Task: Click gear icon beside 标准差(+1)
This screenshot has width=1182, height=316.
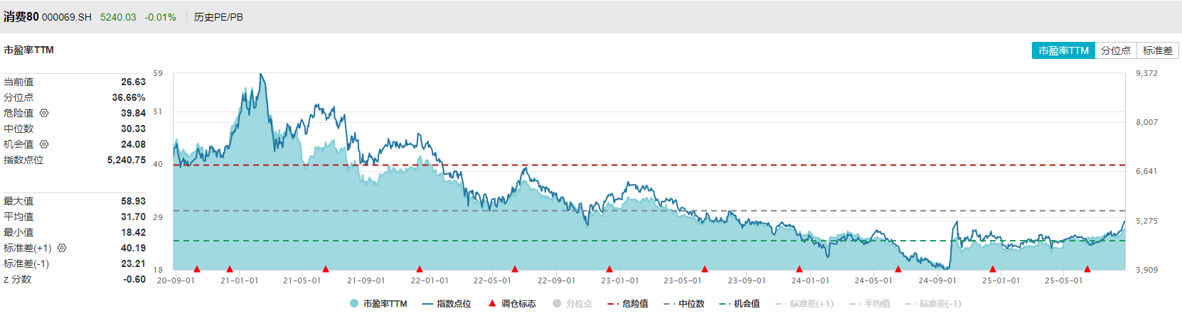Action: [62, 248]
